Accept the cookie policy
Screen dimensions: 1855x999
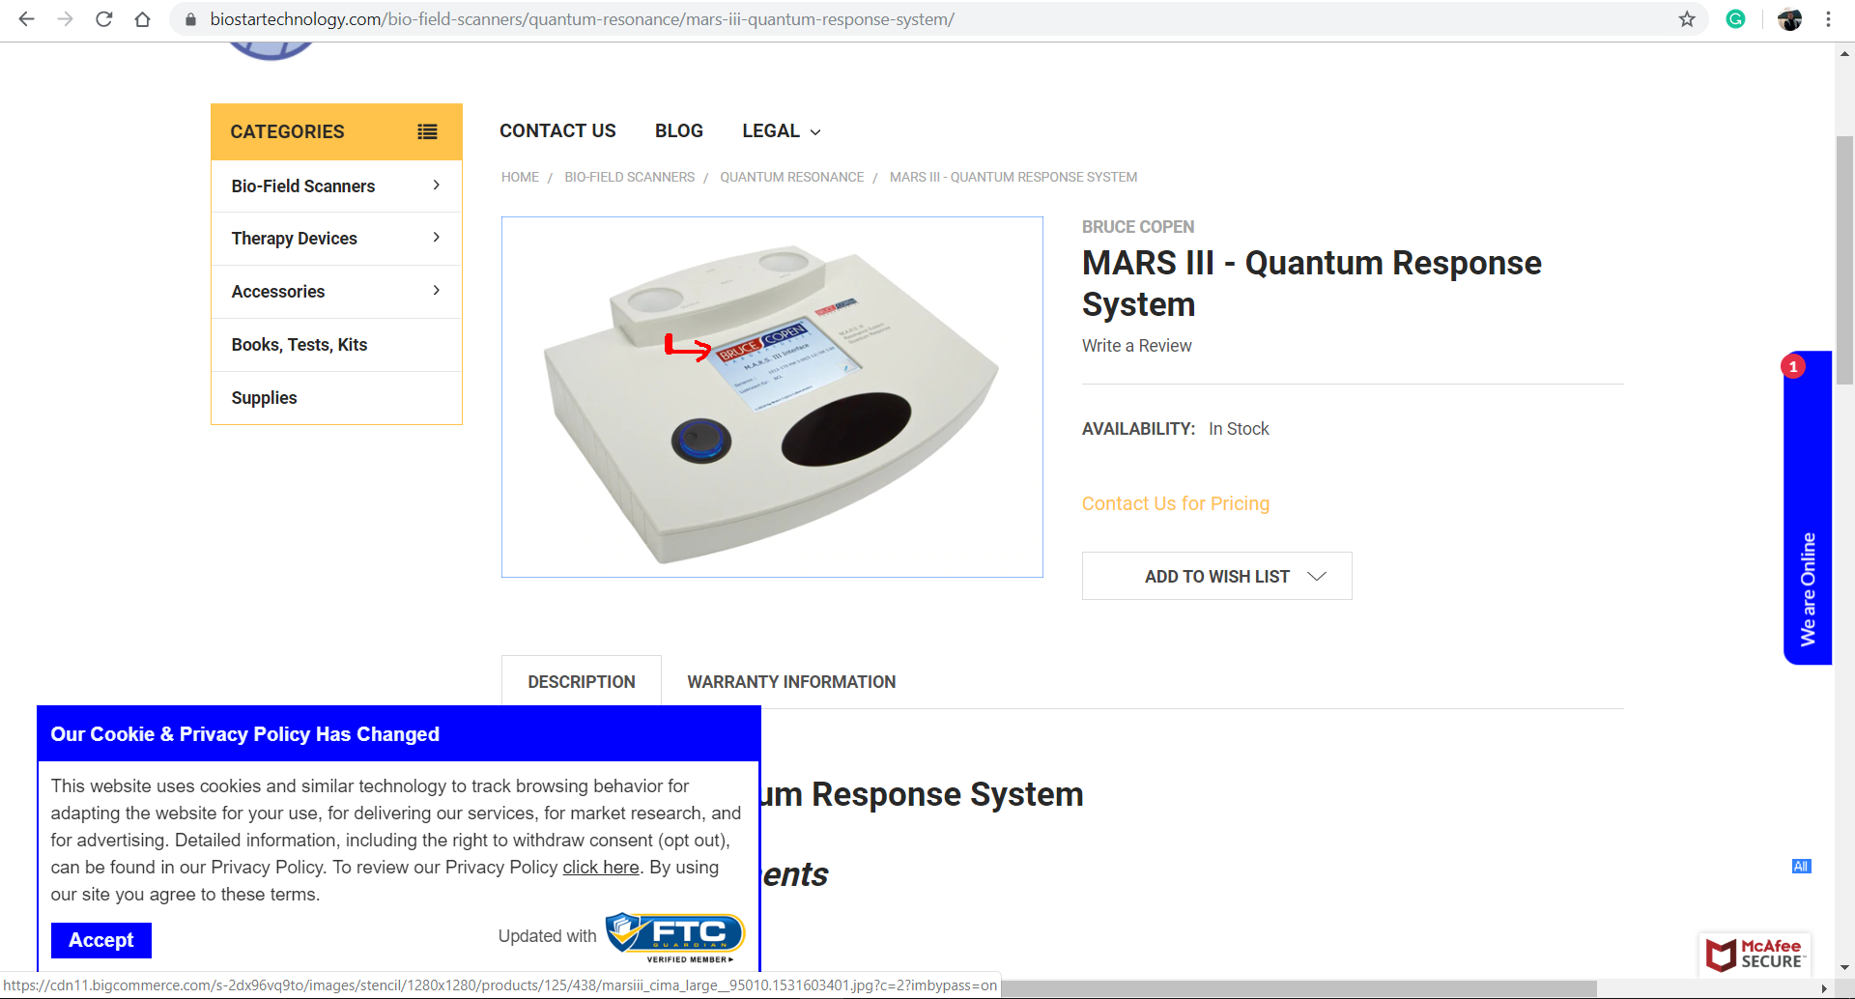(x=101, y=940)
